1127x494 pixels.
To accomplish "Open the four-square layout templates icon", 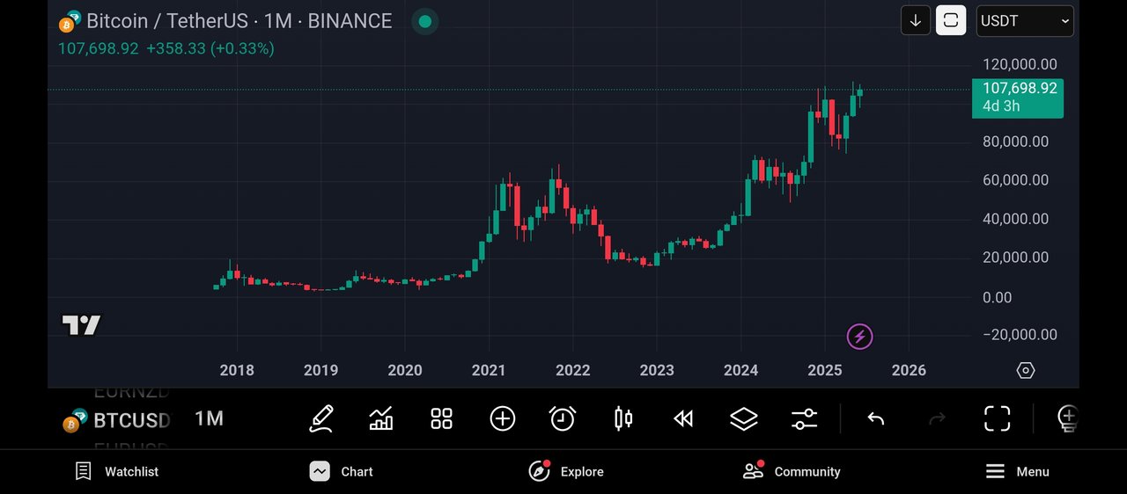I will (x=441, y=418).
